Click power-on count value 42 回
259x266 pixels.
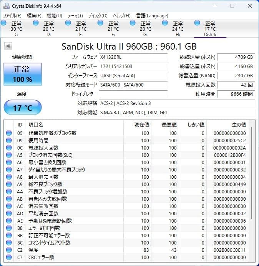(236, 85)
